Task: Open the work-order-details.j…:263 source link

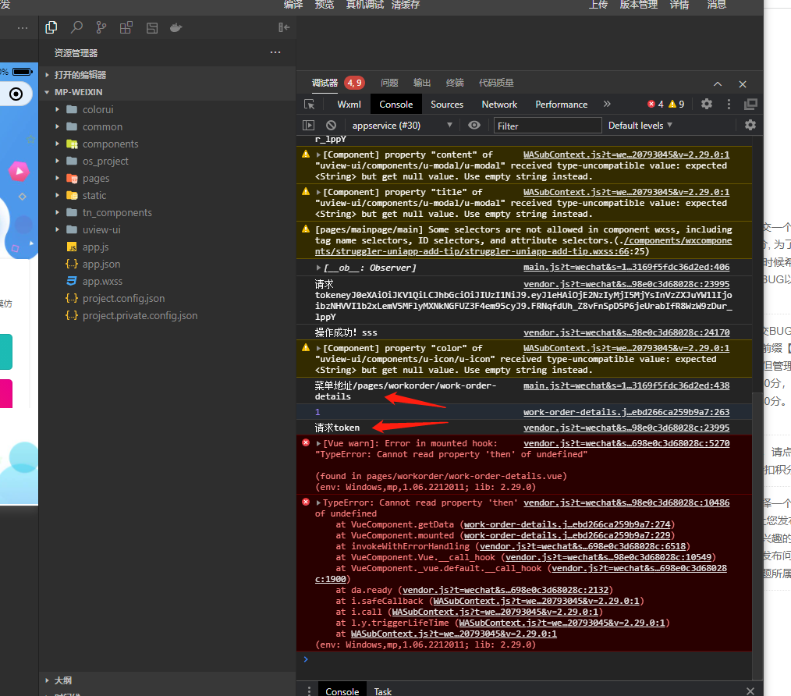Action: (626, 412)
